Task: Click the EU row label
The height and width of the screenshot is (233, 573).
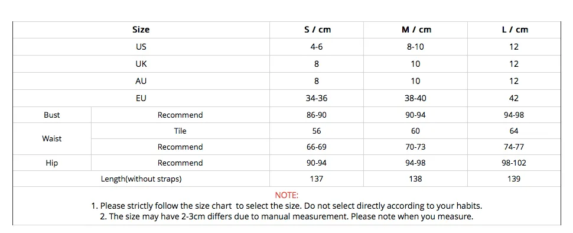Action: [141, 98]
